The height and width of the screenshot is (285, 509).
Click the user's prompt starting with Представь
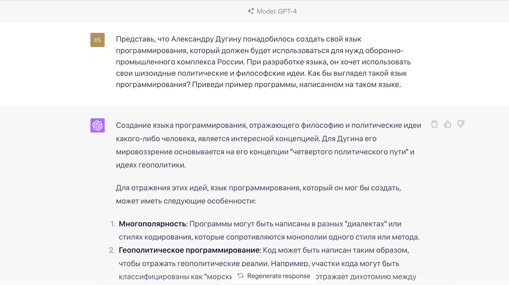click(x=263, y=62)
